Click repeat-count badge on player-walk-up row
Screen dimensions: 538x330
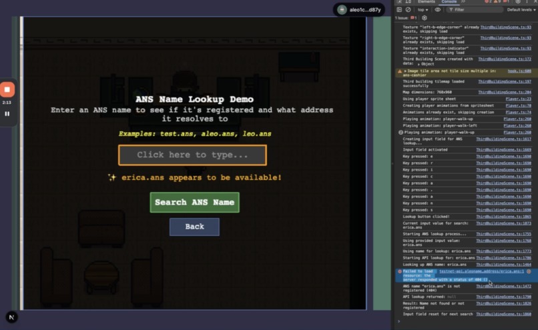point(400,132)
